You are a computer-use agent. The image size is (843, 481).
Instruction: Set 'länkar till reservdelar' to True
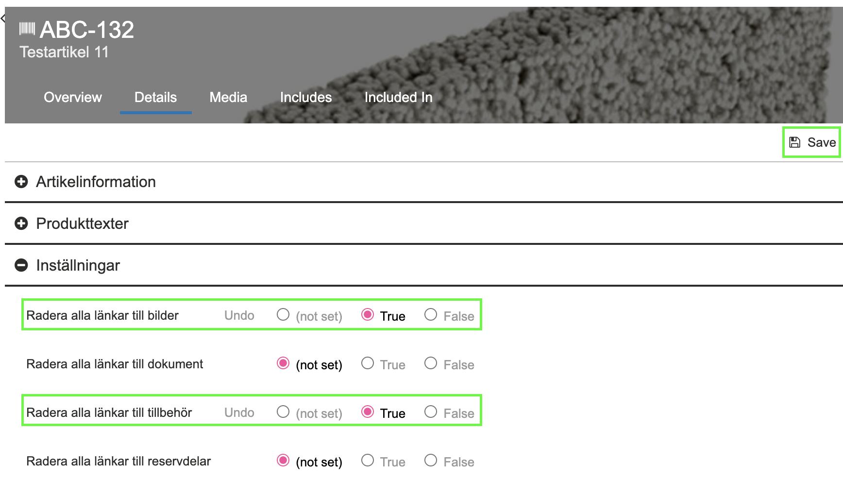tap(368, 461)
